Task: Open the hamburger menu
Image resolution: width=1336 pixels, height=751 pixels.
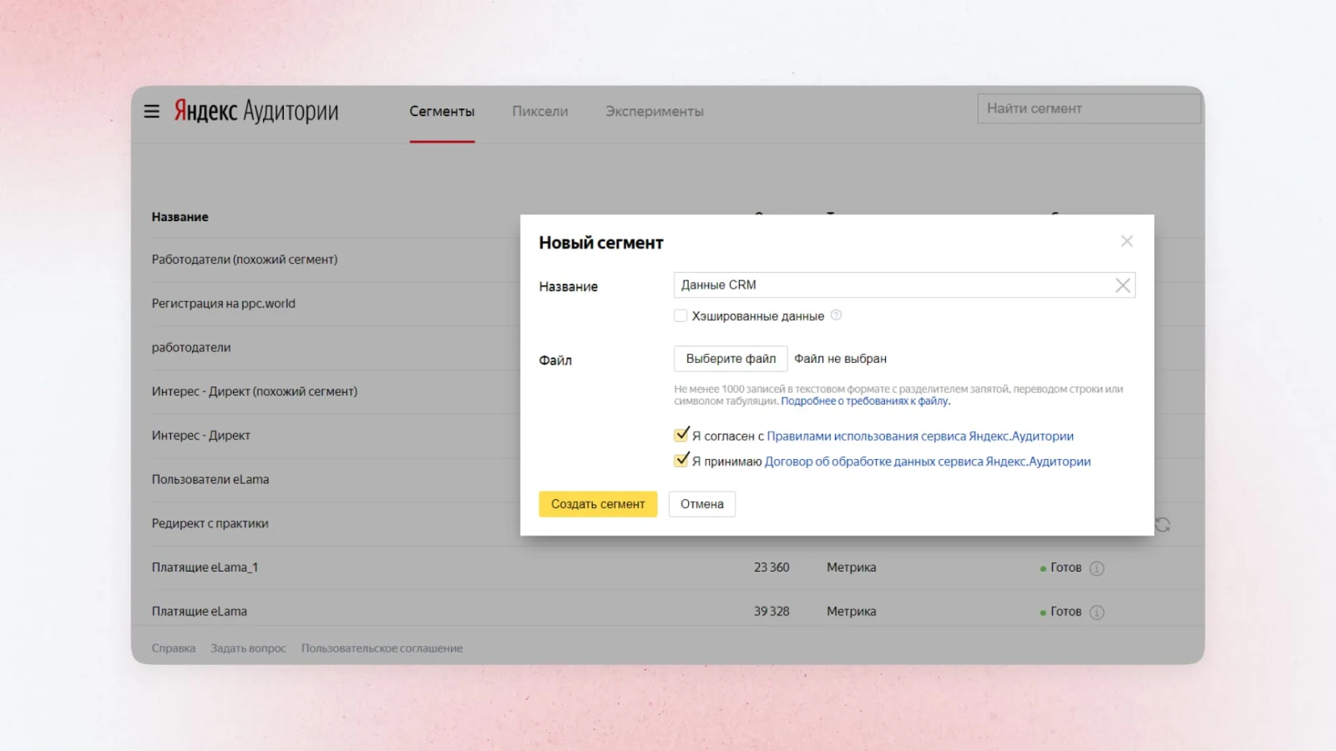Action: (x=151, y=111)
